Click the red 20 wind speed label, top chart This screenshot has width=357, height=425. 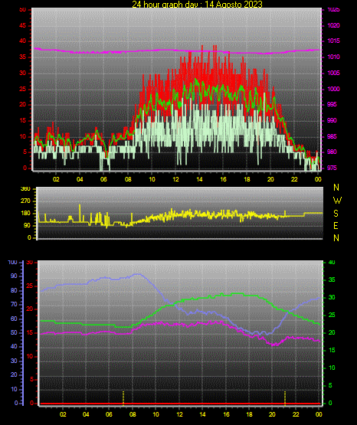click(x=23, y=104)
